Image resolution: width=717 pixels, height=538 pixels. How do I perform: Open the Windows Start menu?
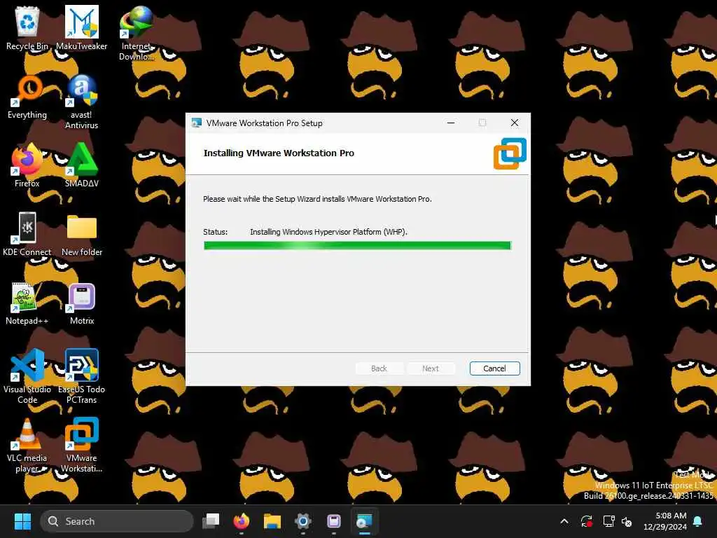tap(22, 521)
